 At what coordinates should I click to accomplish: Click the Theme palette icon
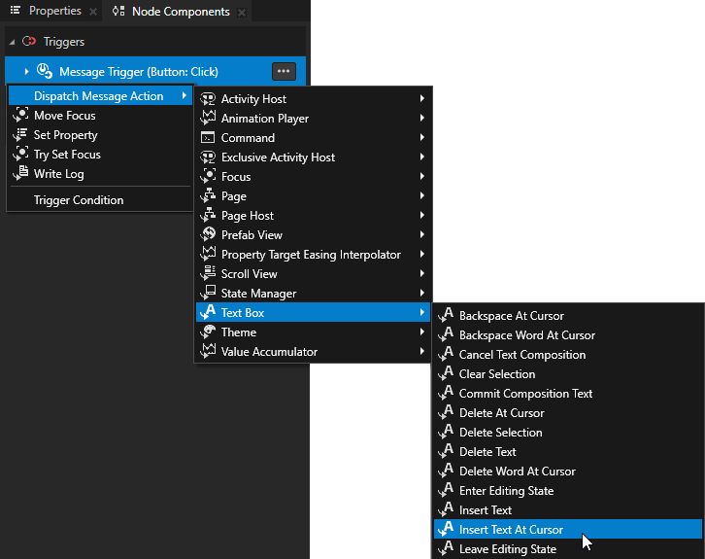click(208, 332)
